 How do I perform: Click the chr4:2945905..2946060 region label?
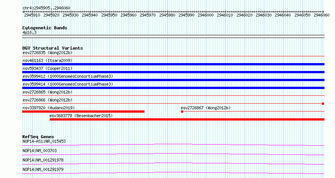[x=46, y=8]
